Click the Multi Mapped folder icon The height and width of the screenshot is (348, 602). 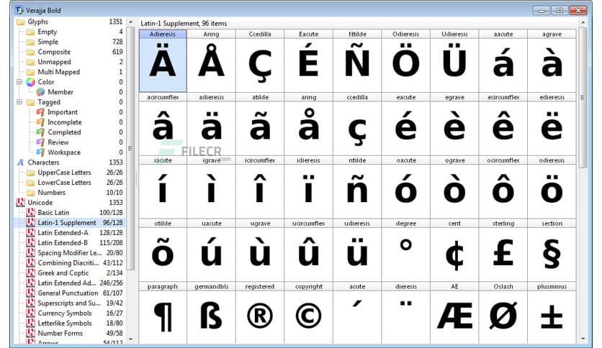[x=31, y=72]
